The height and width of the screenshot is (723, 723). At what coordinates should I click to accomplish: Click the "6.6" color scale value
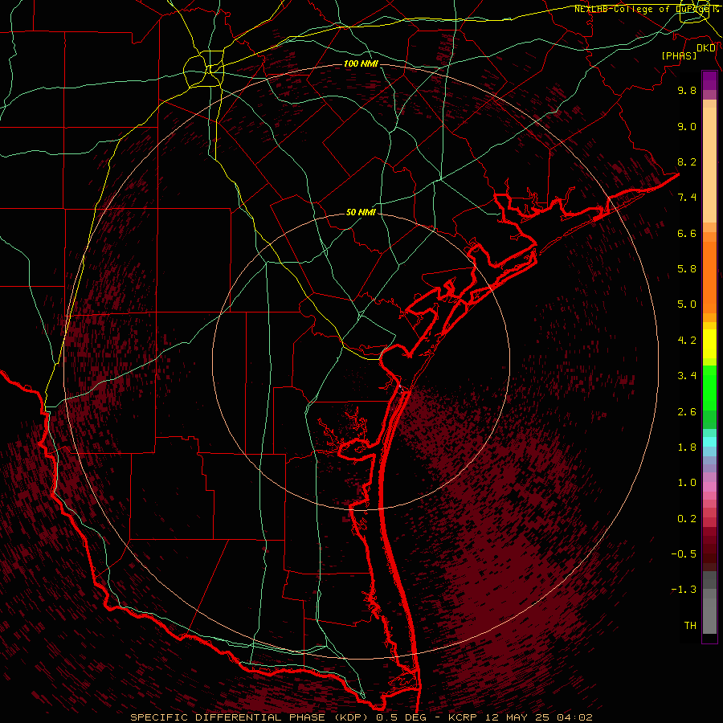point(687,233)
